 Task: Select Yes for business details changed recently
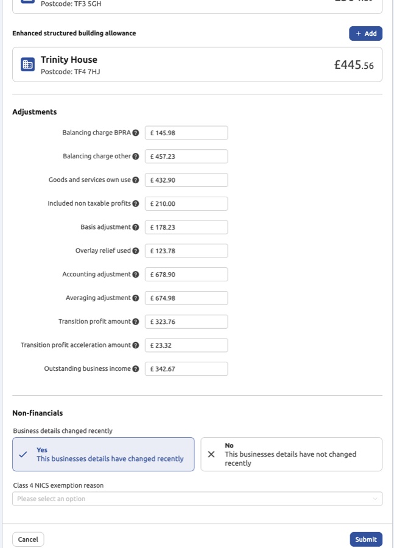point(104,454)
